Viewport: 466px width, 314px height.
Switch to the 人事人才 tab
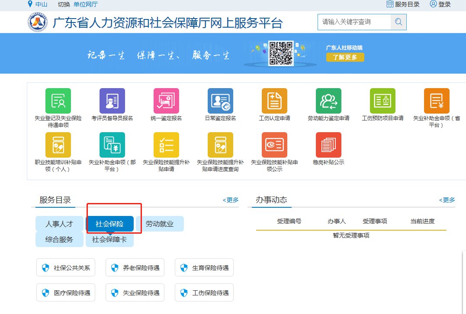[x=59, y=224]
